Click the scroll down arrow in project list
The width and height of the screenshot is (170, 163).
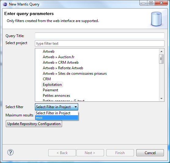[x=161, y=99]
